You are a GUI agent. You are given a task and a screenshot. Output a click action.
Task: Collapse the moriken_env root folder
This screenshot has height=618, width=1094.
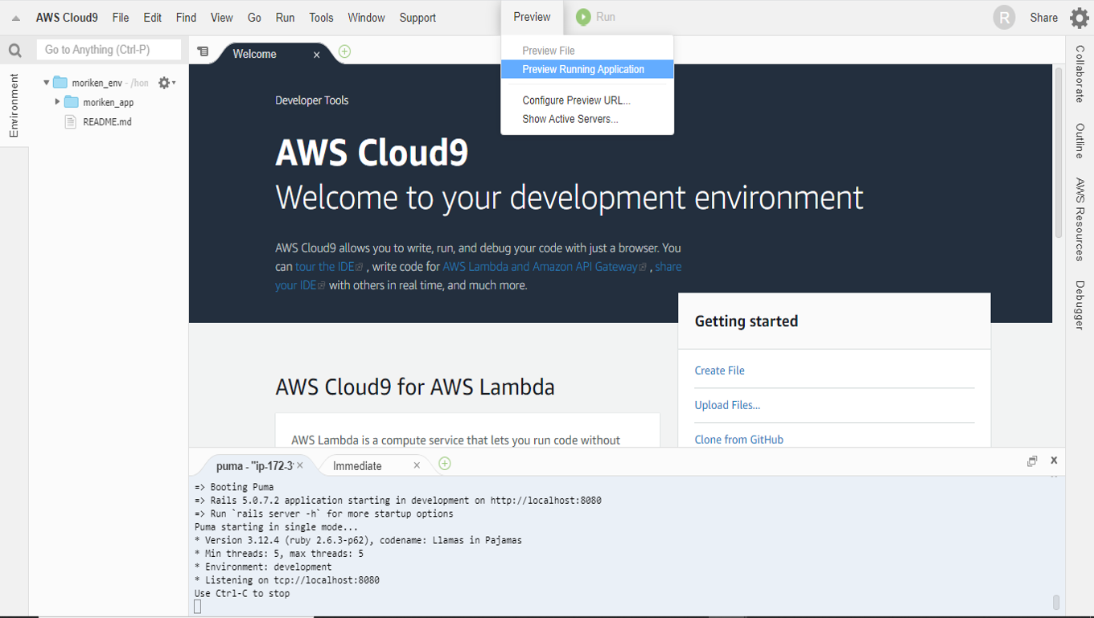point(46,83)
